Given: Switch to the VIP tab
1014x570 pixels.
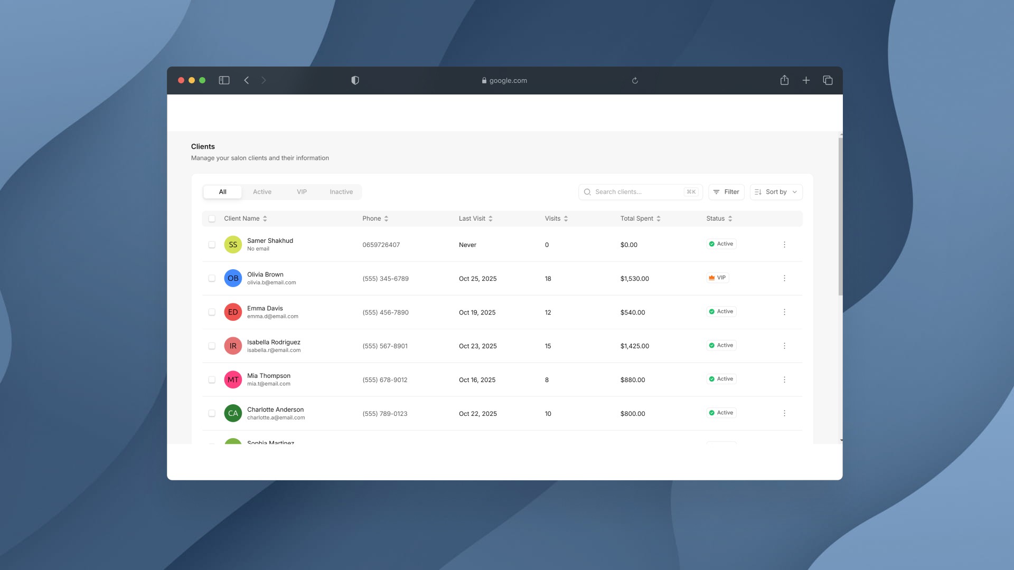Looking at the screenshot, I should point(302,192).
